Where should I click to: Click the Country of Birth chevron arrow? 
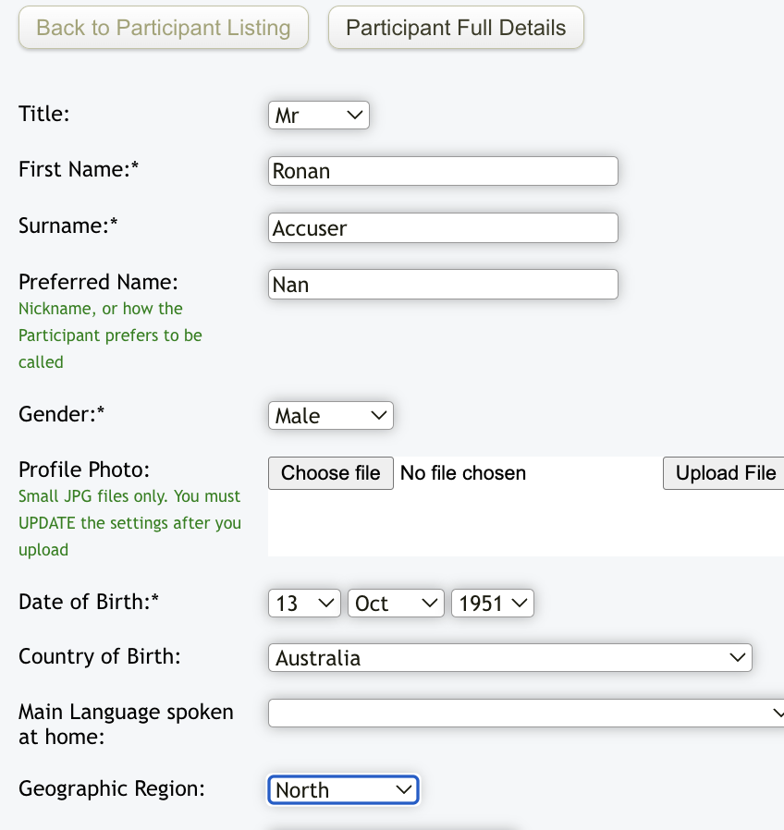(x=737, y=658)
